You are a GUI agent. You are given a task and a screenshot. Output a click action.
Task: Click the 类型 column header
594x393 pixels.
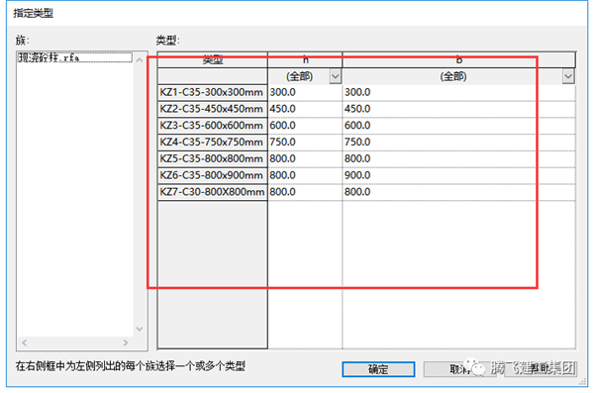tap(212, 59)
